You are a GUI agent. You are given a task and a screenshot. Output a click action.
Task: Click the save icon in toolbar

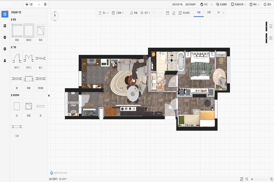168,13
